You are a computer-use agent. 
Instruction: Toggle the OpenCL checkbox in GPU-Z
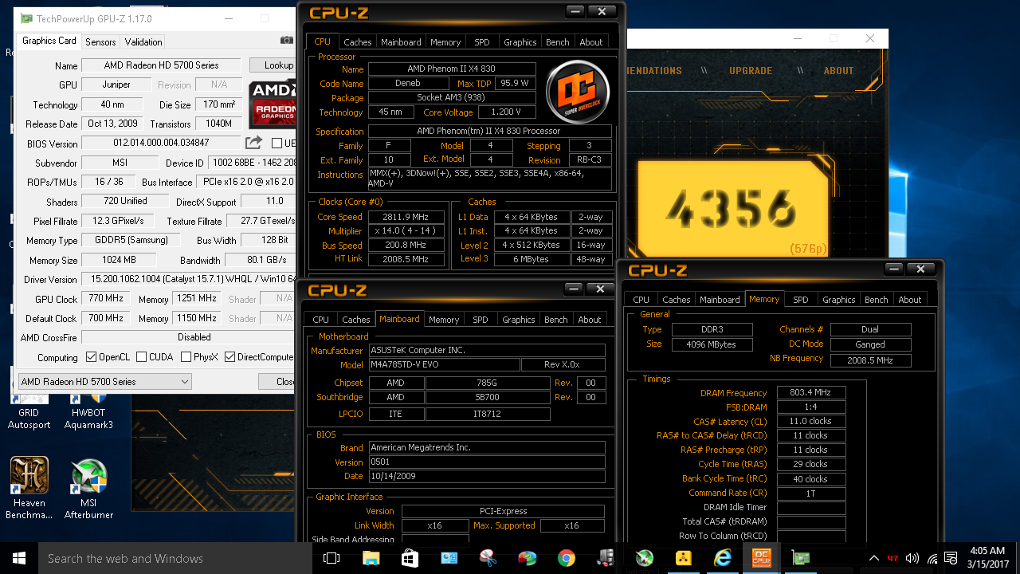[91, 357]
